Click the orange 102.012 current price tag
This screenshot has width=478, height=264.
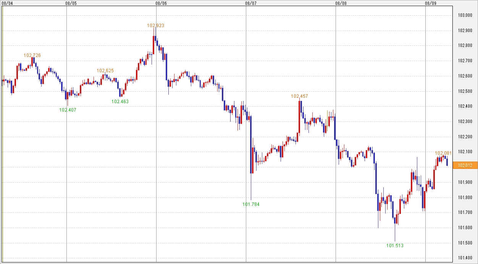tap(465, 165)
